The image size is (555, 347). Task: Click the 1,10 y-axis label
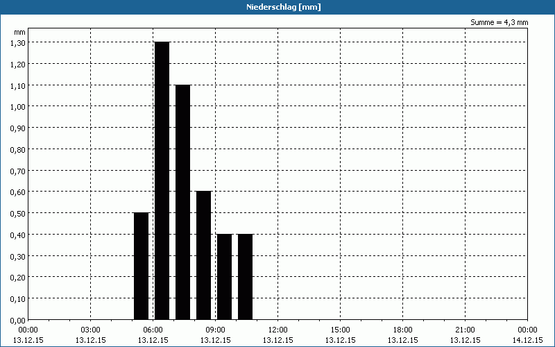18,85
